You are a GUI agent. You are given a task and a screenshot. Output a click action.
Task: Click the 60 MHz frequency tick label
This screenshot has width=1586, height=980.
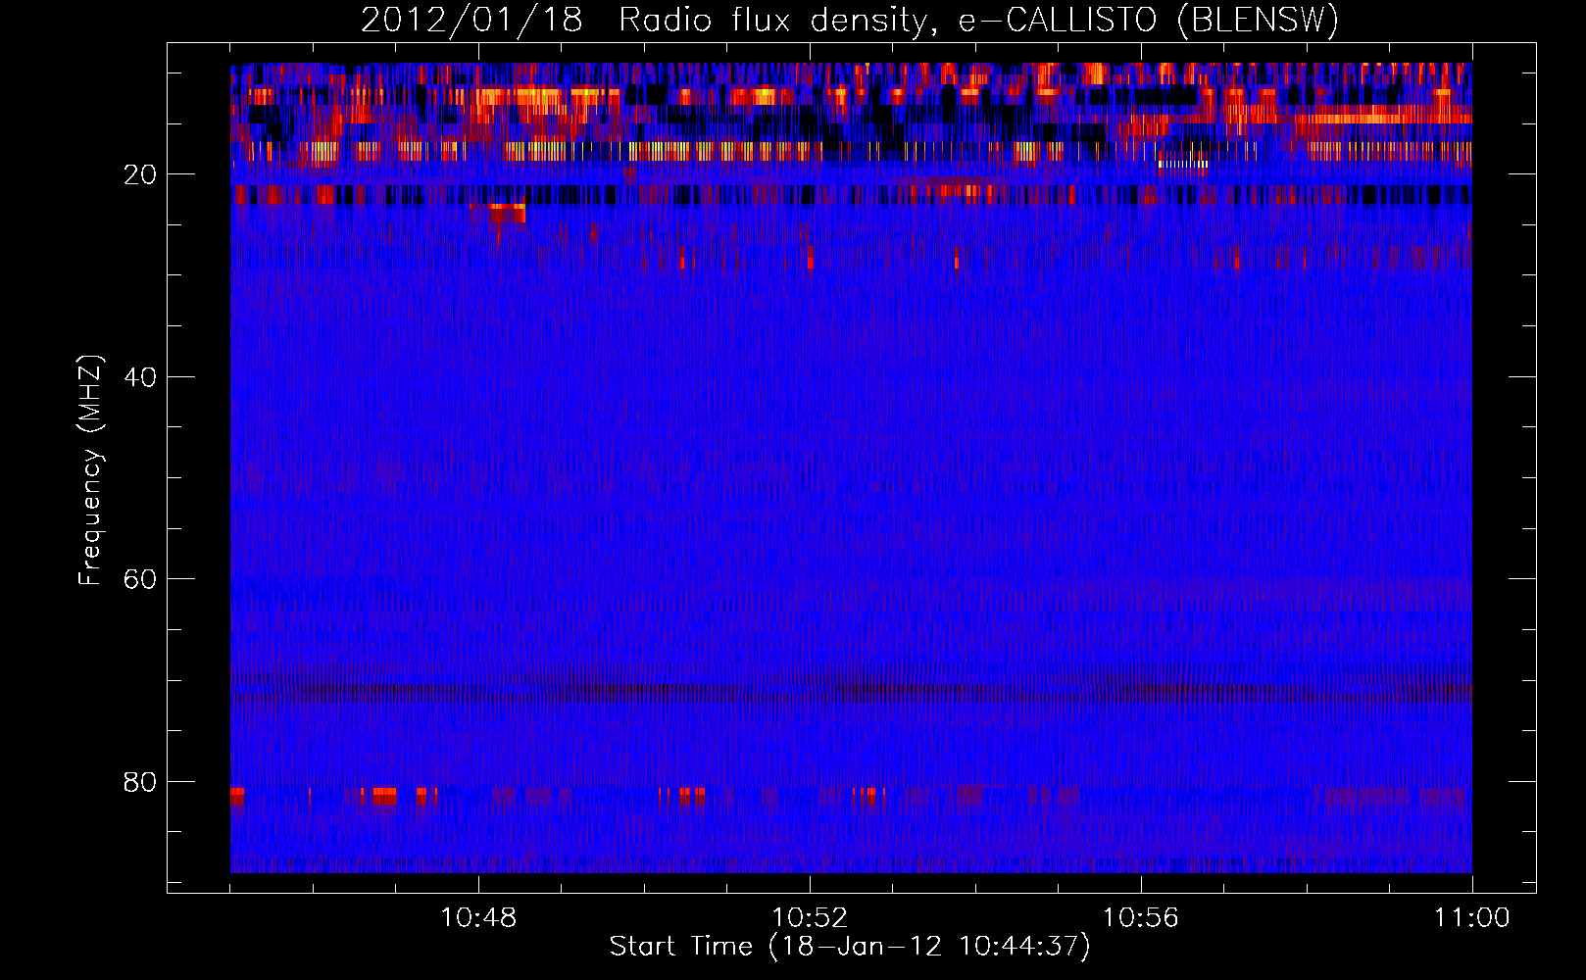coord(140,579)
